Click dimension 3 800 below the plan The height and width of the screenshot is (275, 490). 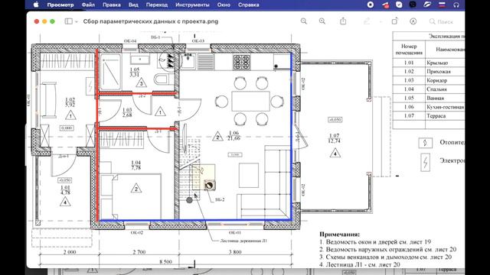[x=235, y=252]
